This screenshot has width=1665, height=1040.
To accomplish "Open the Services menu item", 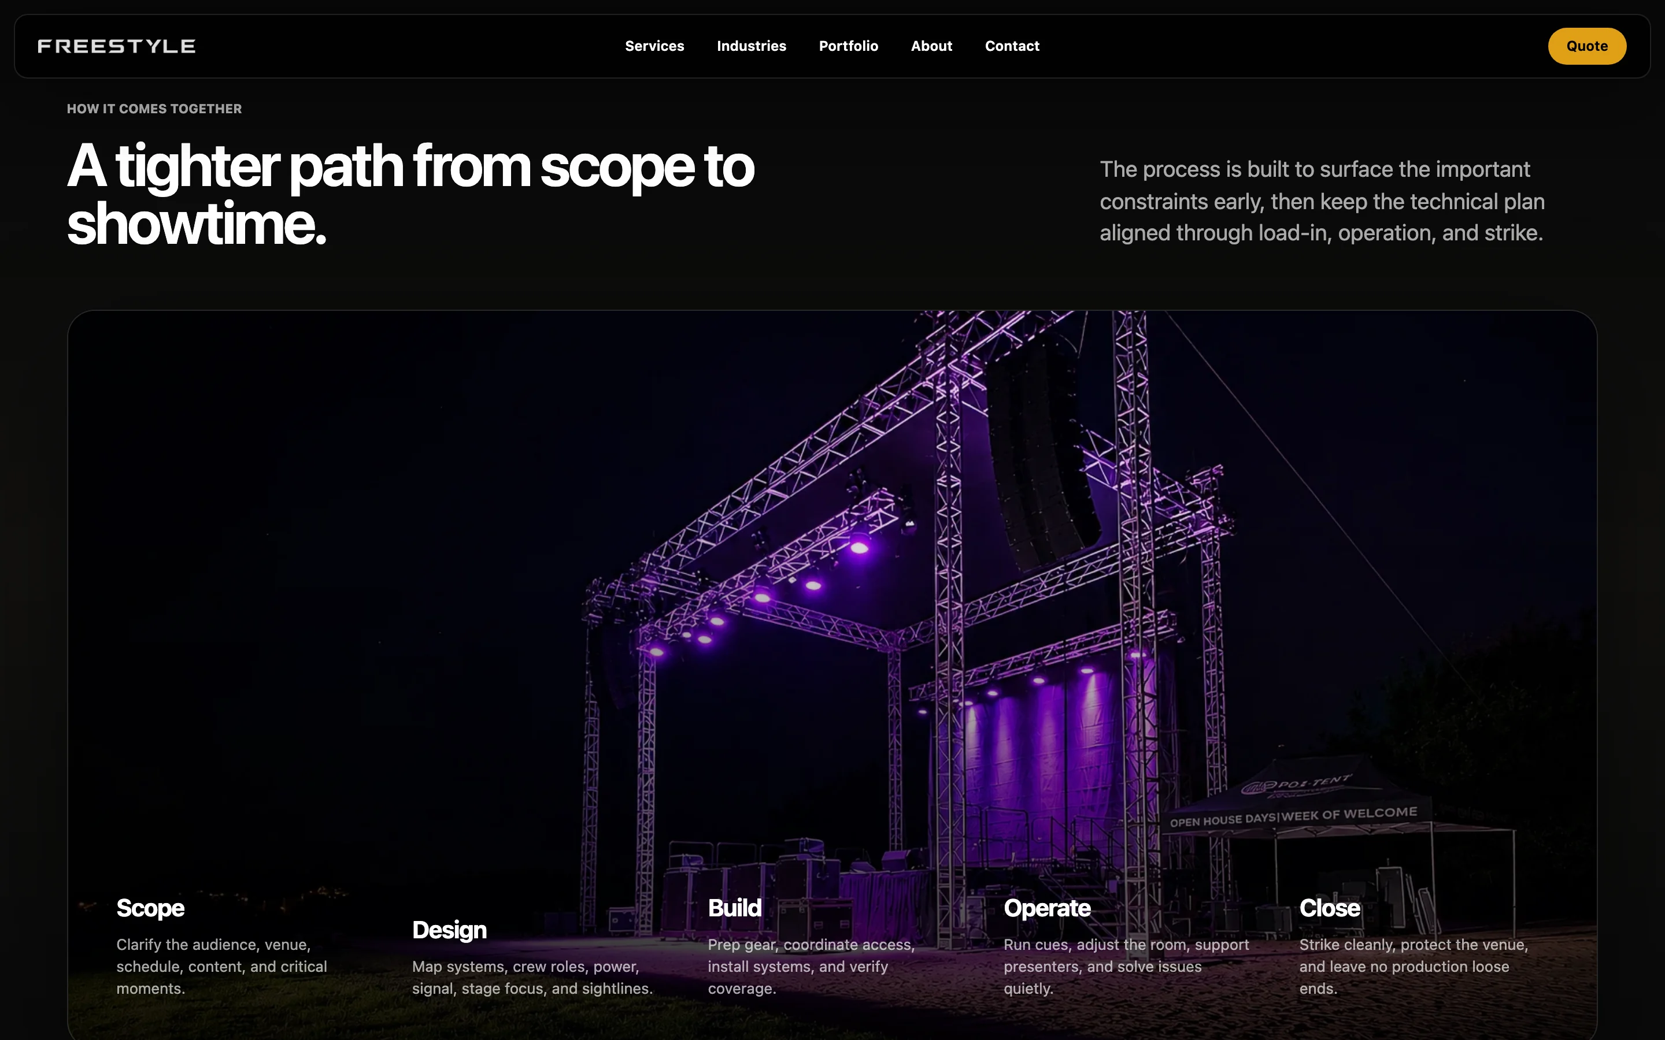I will [654, 46].
